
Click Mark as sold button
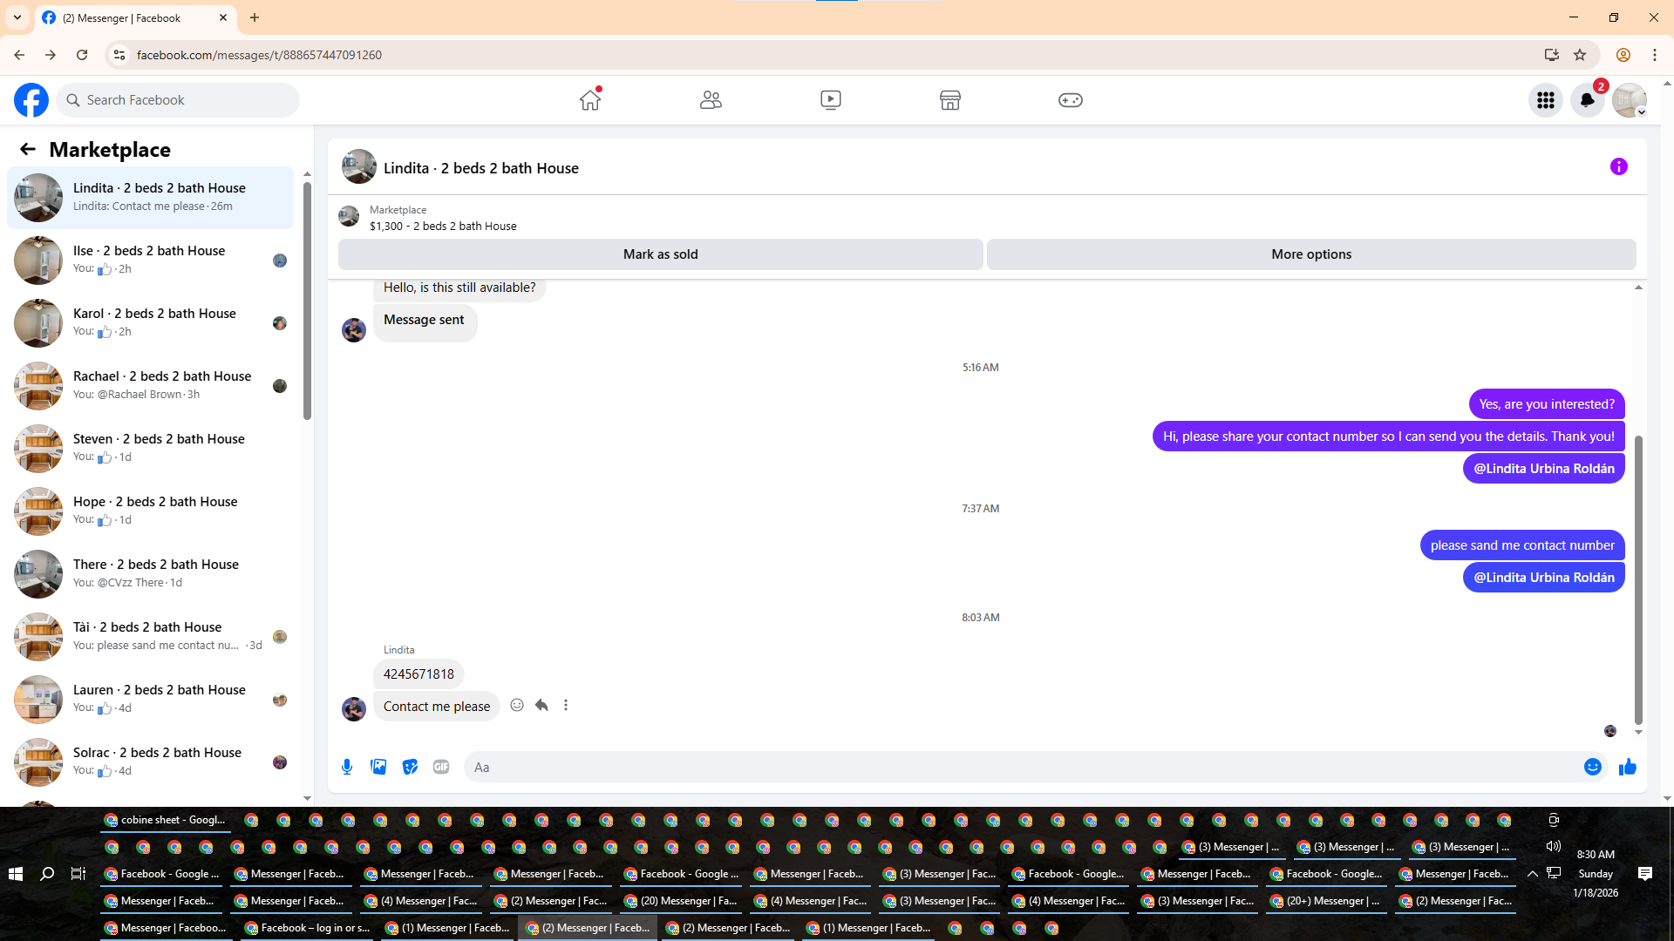pos(660,254)
